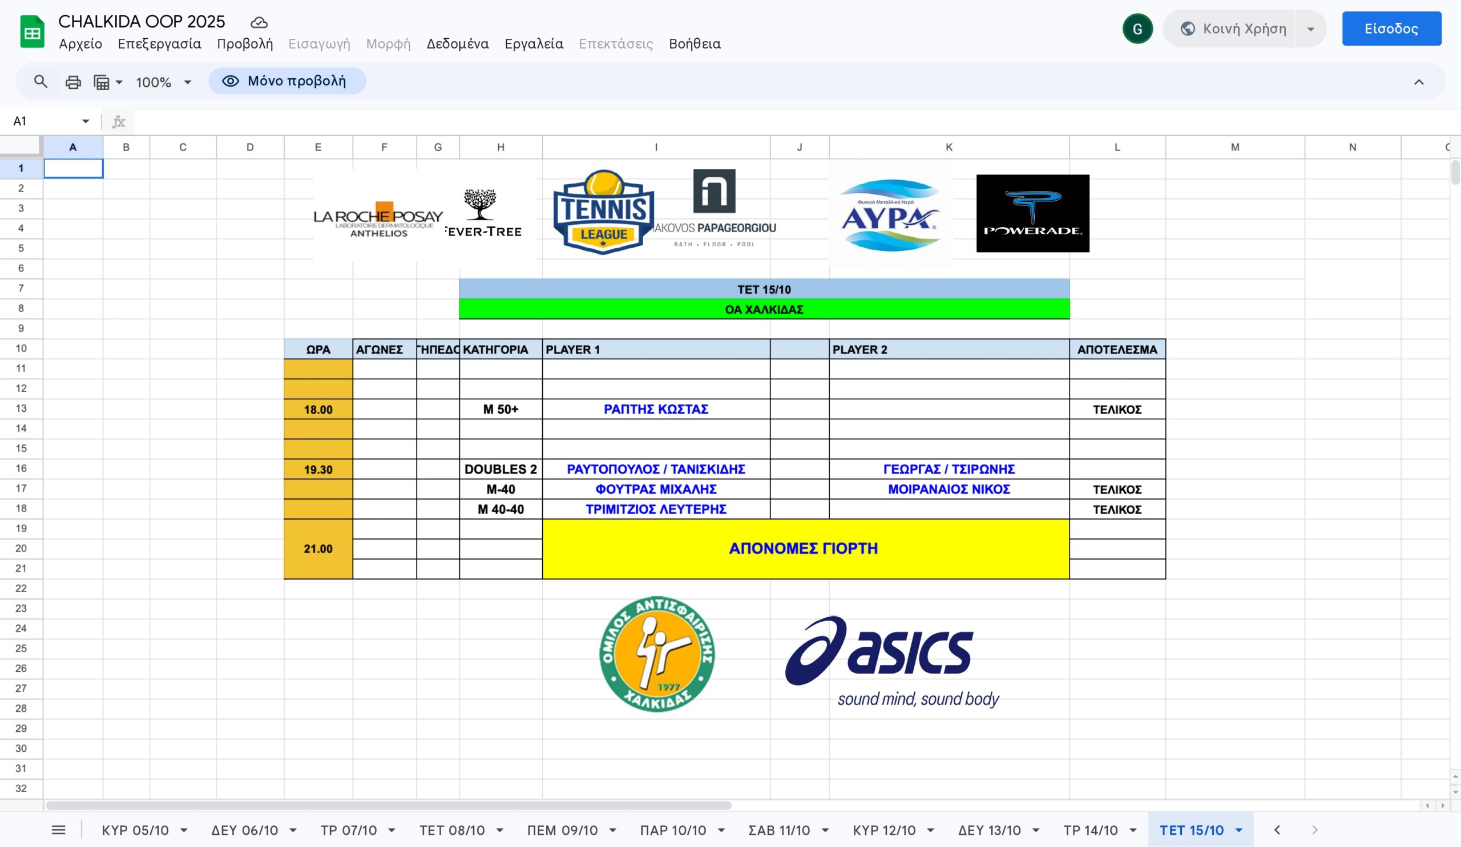Switch to the ΣΑΒ 11/10 sheet tab
The image size is (1461, 847).
pos(778,830)
